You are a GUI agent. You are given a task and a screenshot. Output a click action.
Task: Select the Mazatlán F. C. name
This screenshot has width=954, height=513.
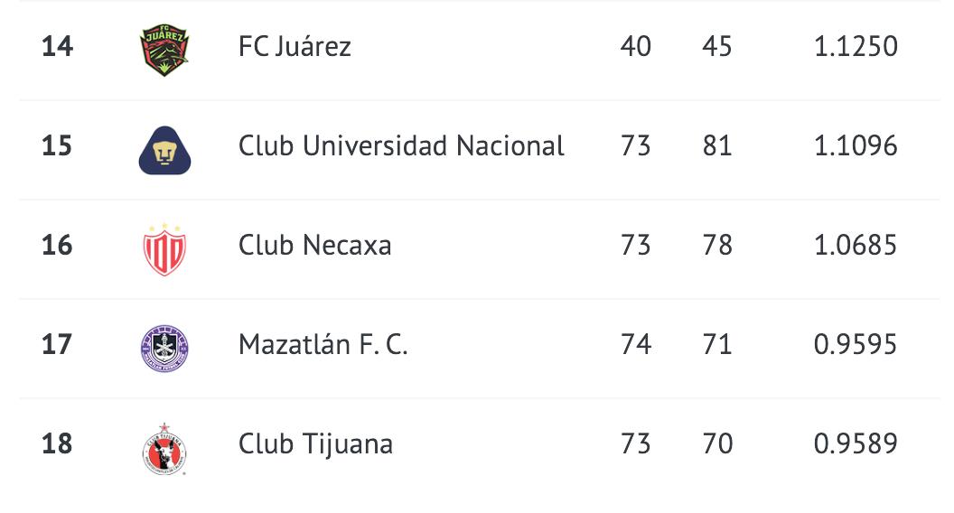(x=323, y=344)
